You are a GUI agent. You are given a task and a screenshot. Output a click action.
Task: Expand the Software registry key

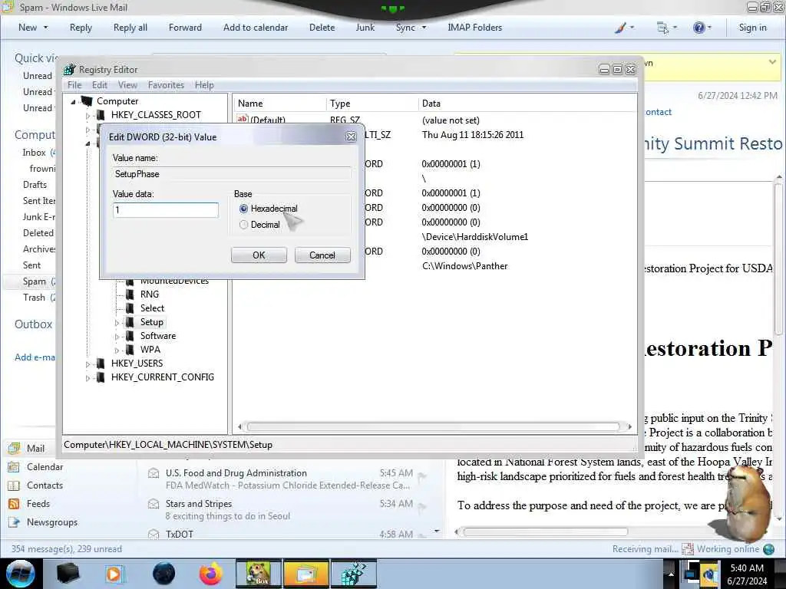tap(117, 337)
